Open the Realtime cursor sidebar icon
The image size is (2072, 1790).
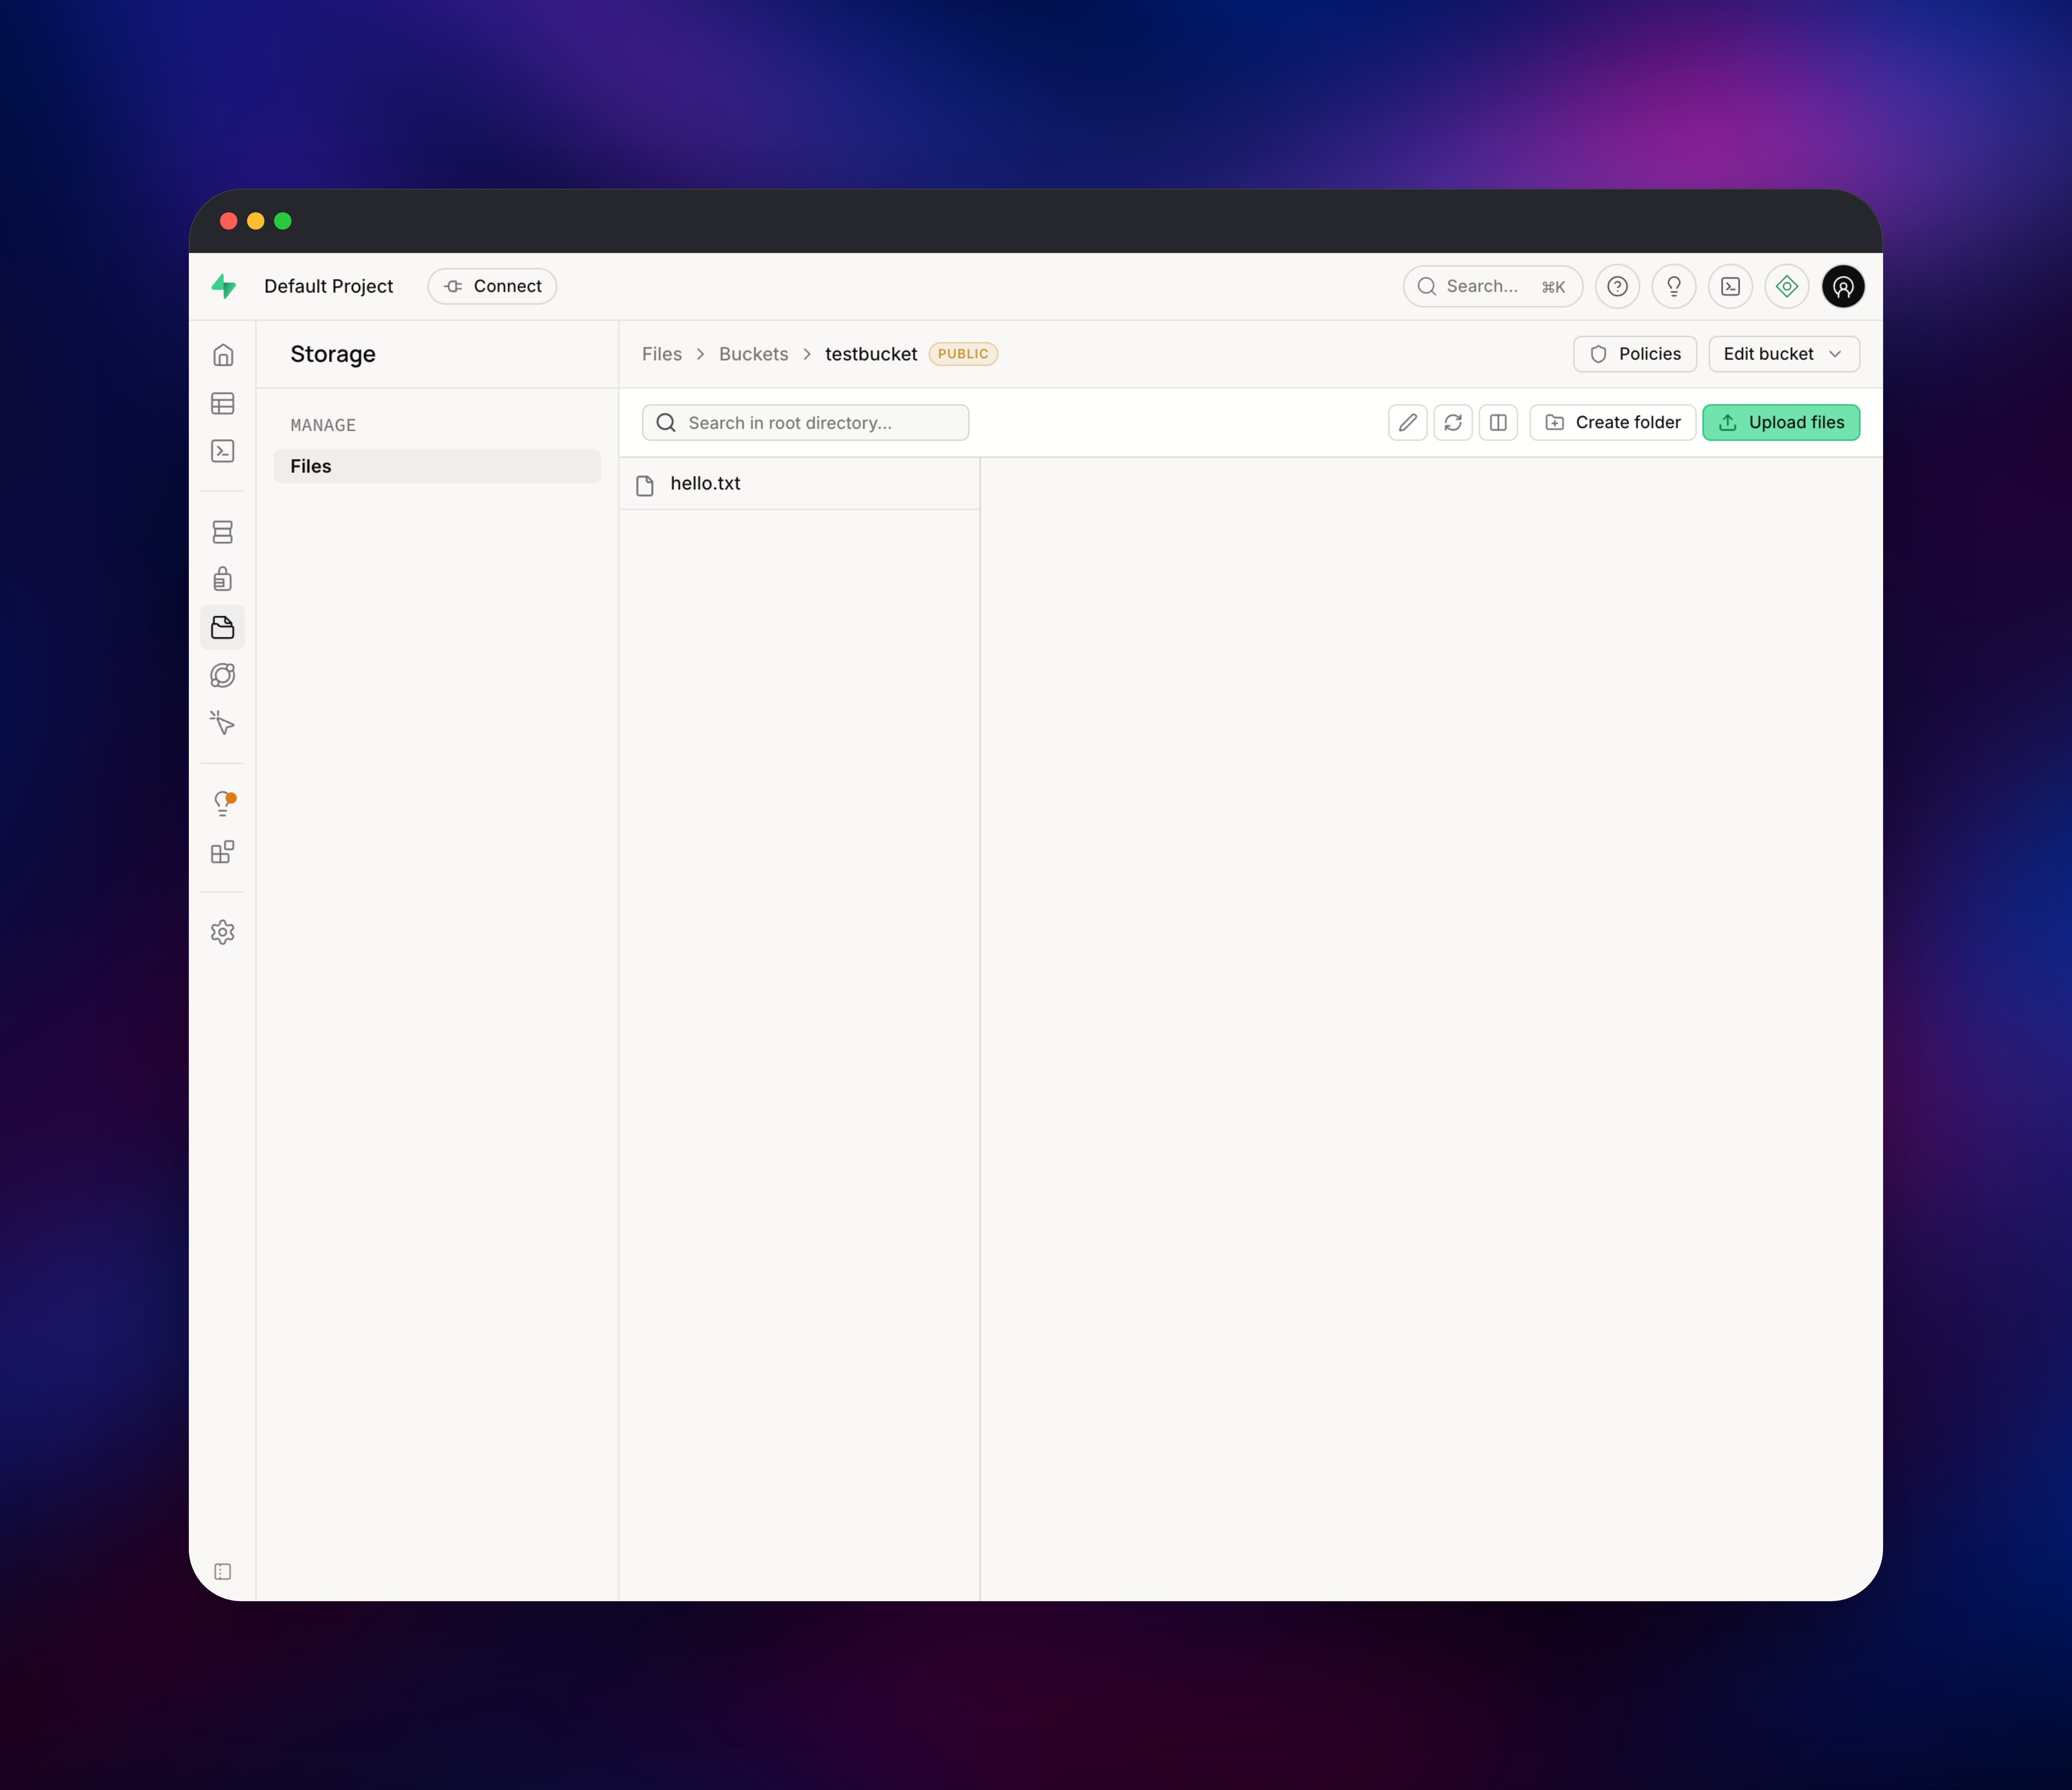[x=223, y=723]
